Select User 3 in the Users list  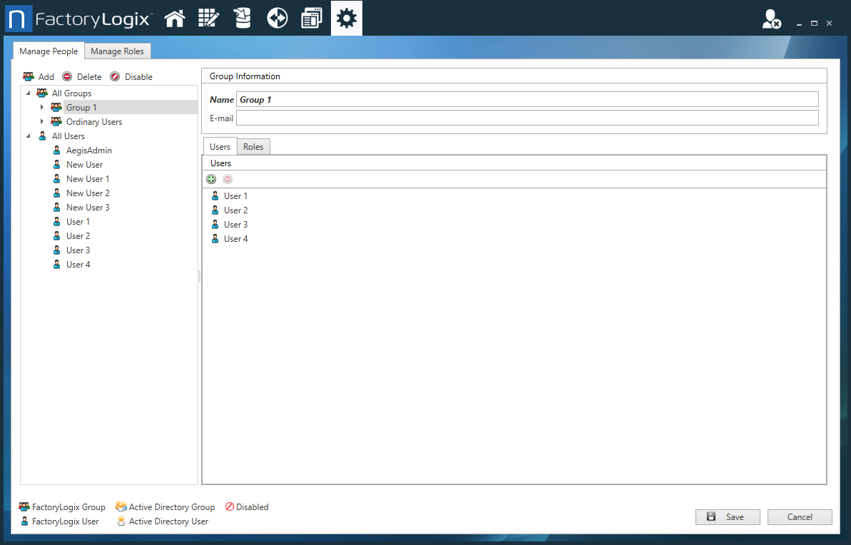(x=235, y=224)
